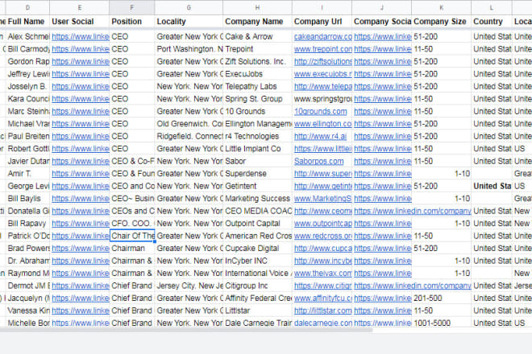Open http://www.r4.ai link
532x354 pixels.
320,137
